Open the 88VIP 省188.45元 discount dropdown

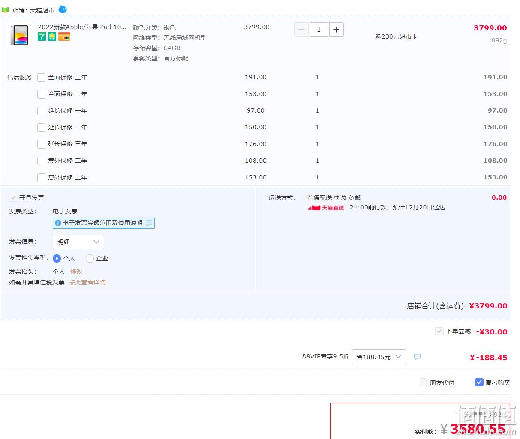[379, 357]
